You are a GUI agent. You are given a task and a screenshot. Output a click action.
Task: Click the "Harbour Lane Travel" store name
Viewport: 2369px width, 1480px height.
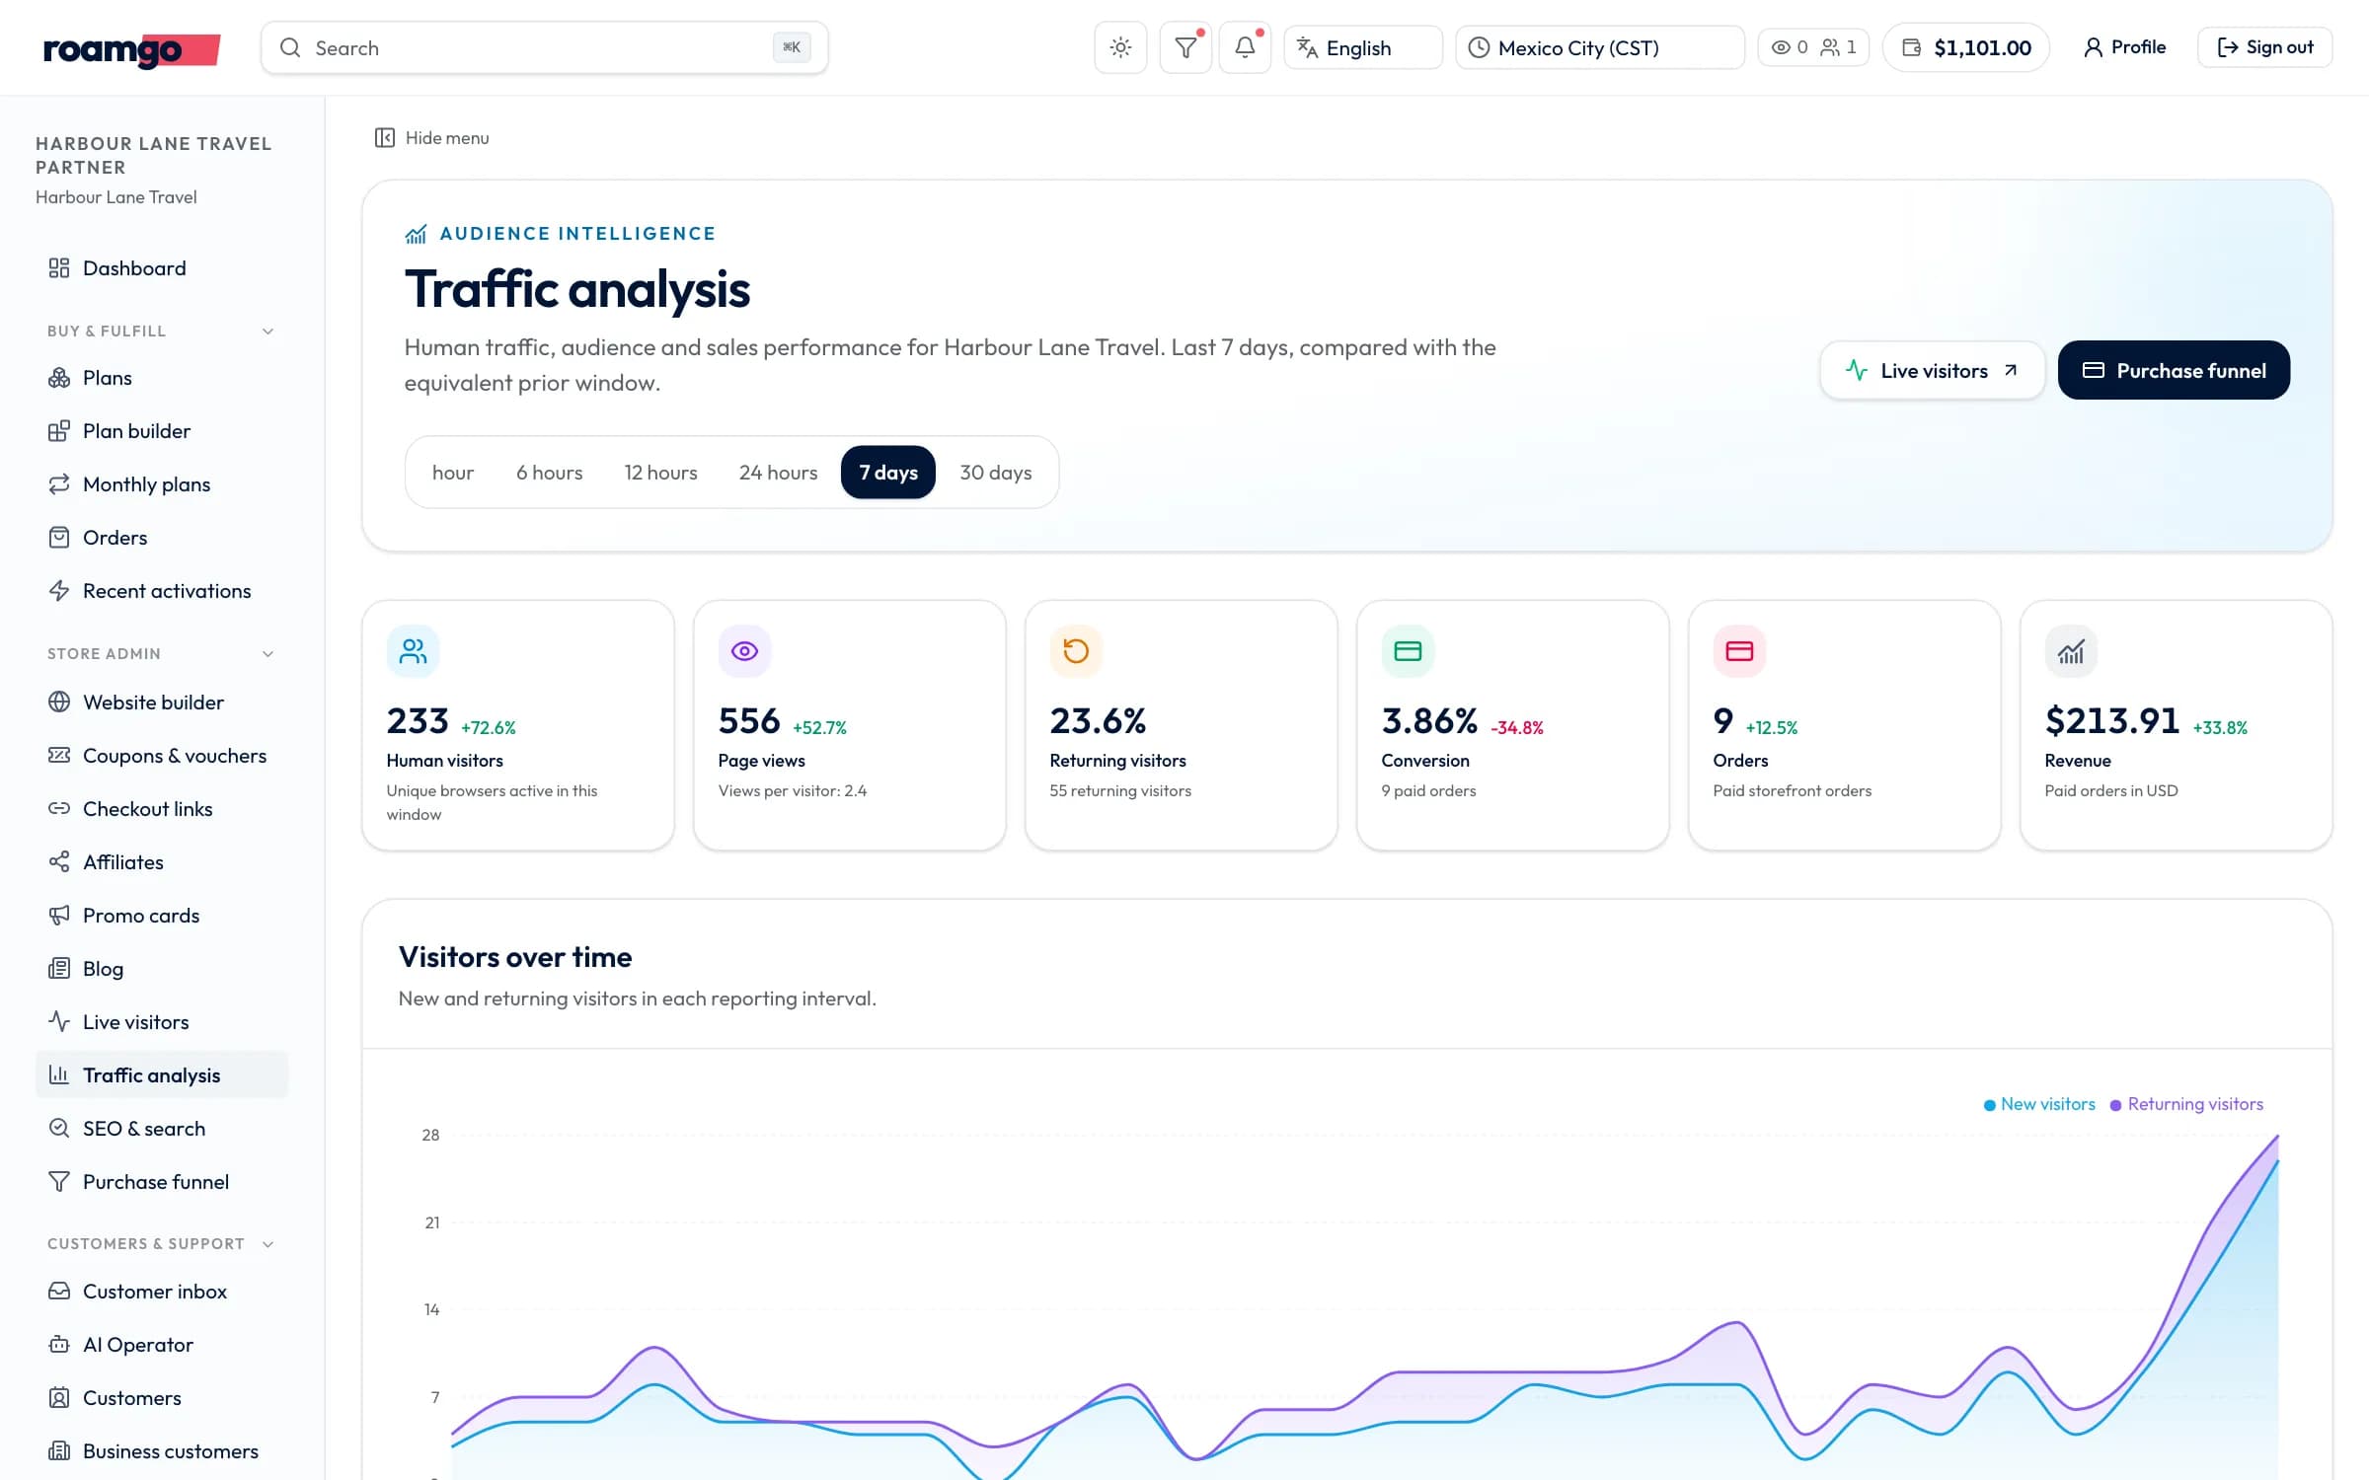pyautogui.click(x=116, y=197)
